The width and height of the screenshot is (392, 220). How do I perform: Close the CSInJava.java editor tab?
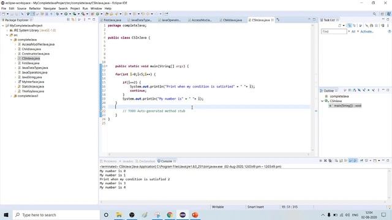(x=272, y=20)
